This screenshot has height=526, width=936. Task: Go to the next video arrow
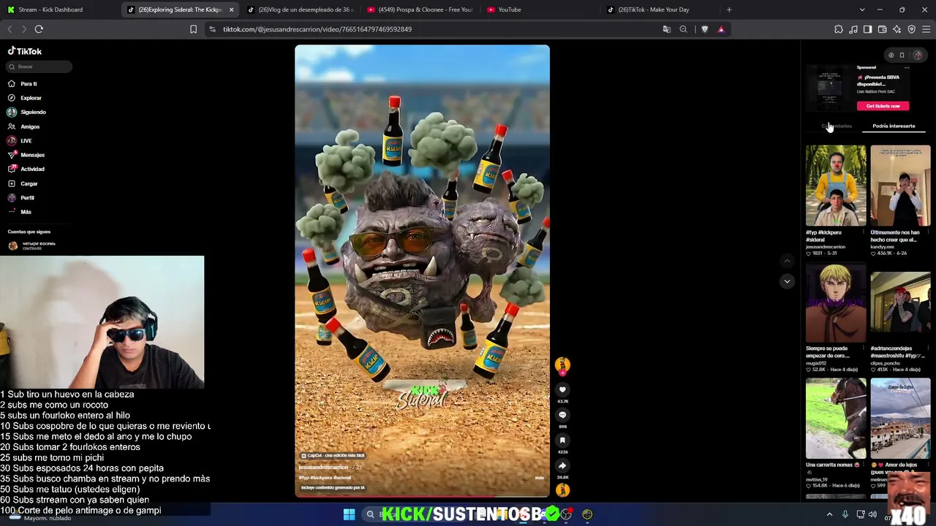coord(787,281)
